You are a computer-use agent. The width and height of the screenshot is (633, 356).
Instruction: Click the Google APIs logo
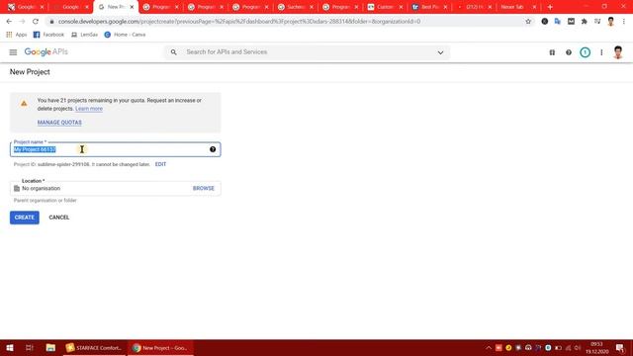coord(46,52)
